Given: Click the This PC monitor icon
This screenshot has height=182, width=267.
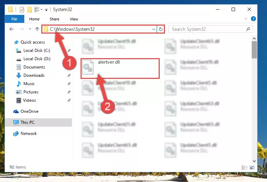Looking at the screenshot, I should 16,122.
